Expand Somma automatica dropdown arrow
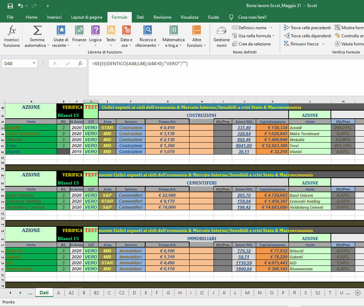Screen dimensions: 364x307 (48, 45)
